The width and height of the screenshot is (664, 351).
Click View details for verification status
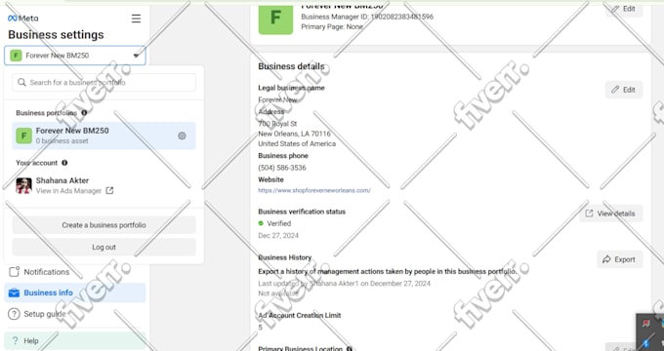point(611,214)
